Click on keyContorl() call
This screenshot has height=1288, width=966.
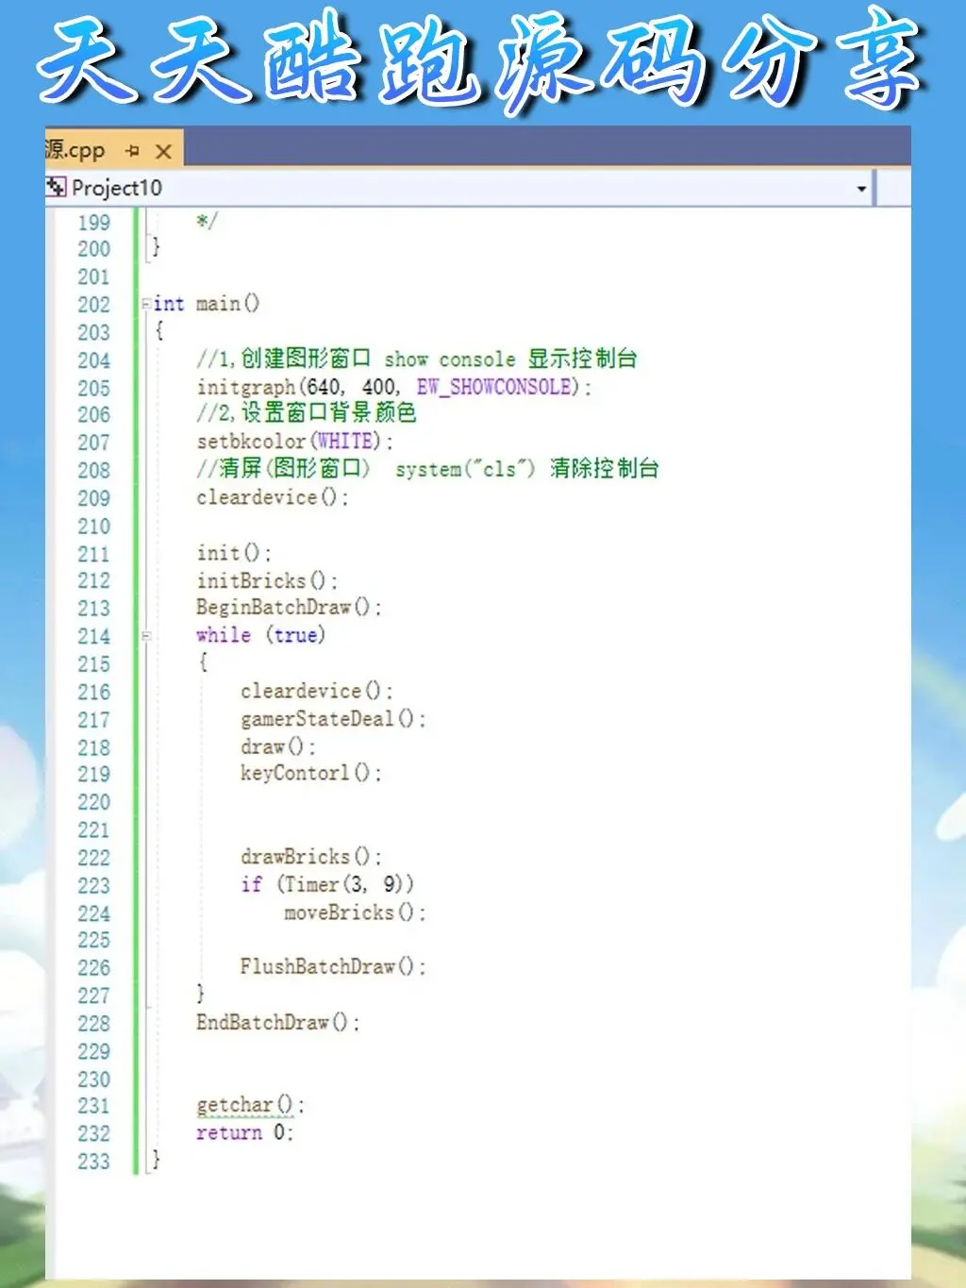click(310, 774)
